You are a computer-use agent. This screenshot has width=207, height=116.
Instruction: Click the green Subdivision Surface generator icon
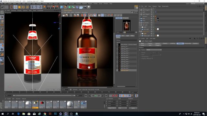[70, 7]
